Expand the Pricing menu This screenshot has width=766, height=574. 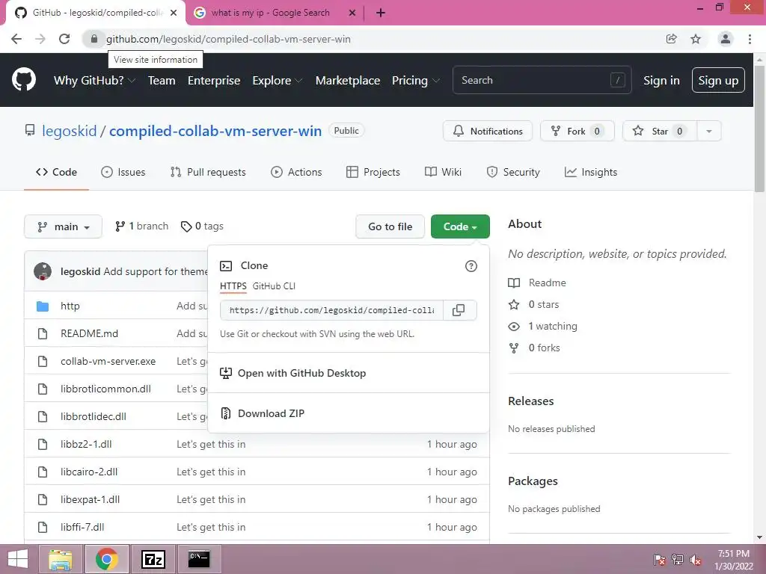click(415, 80)
